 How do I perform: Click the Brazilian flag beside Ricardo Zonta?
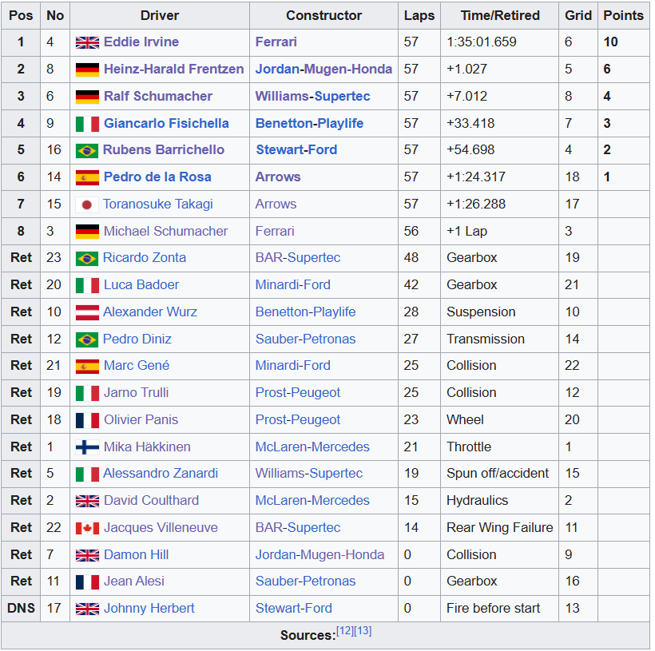(x=87, y=259)
